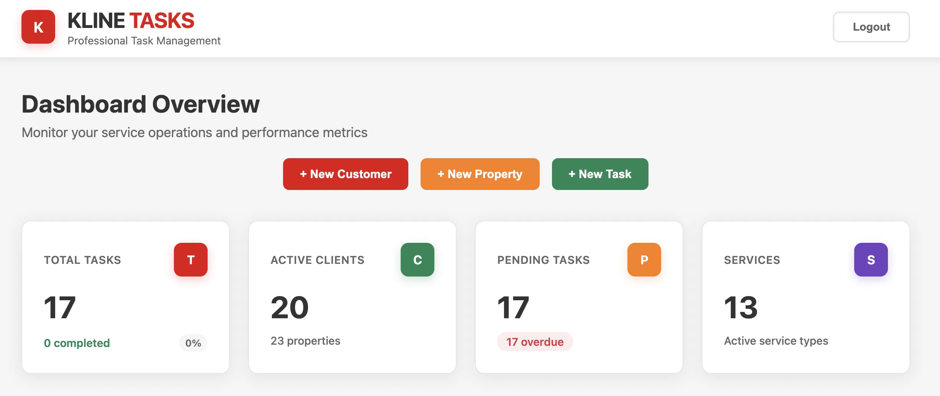
Task: Click the 0% completion badge
Action: point(193,343)
